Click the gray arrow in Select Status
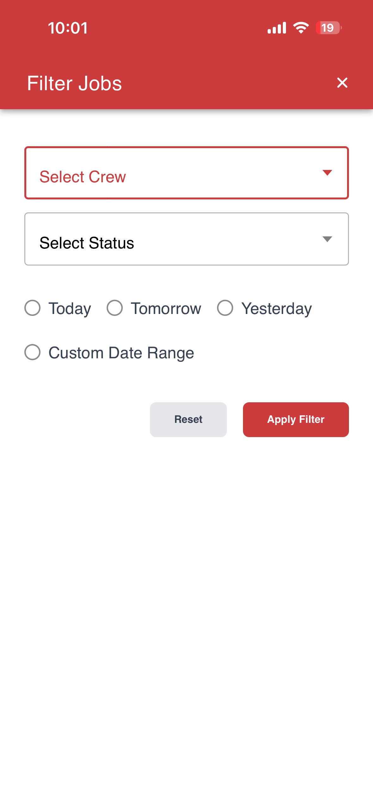This screenshot has height=809, width=373. tap(327, 239)
